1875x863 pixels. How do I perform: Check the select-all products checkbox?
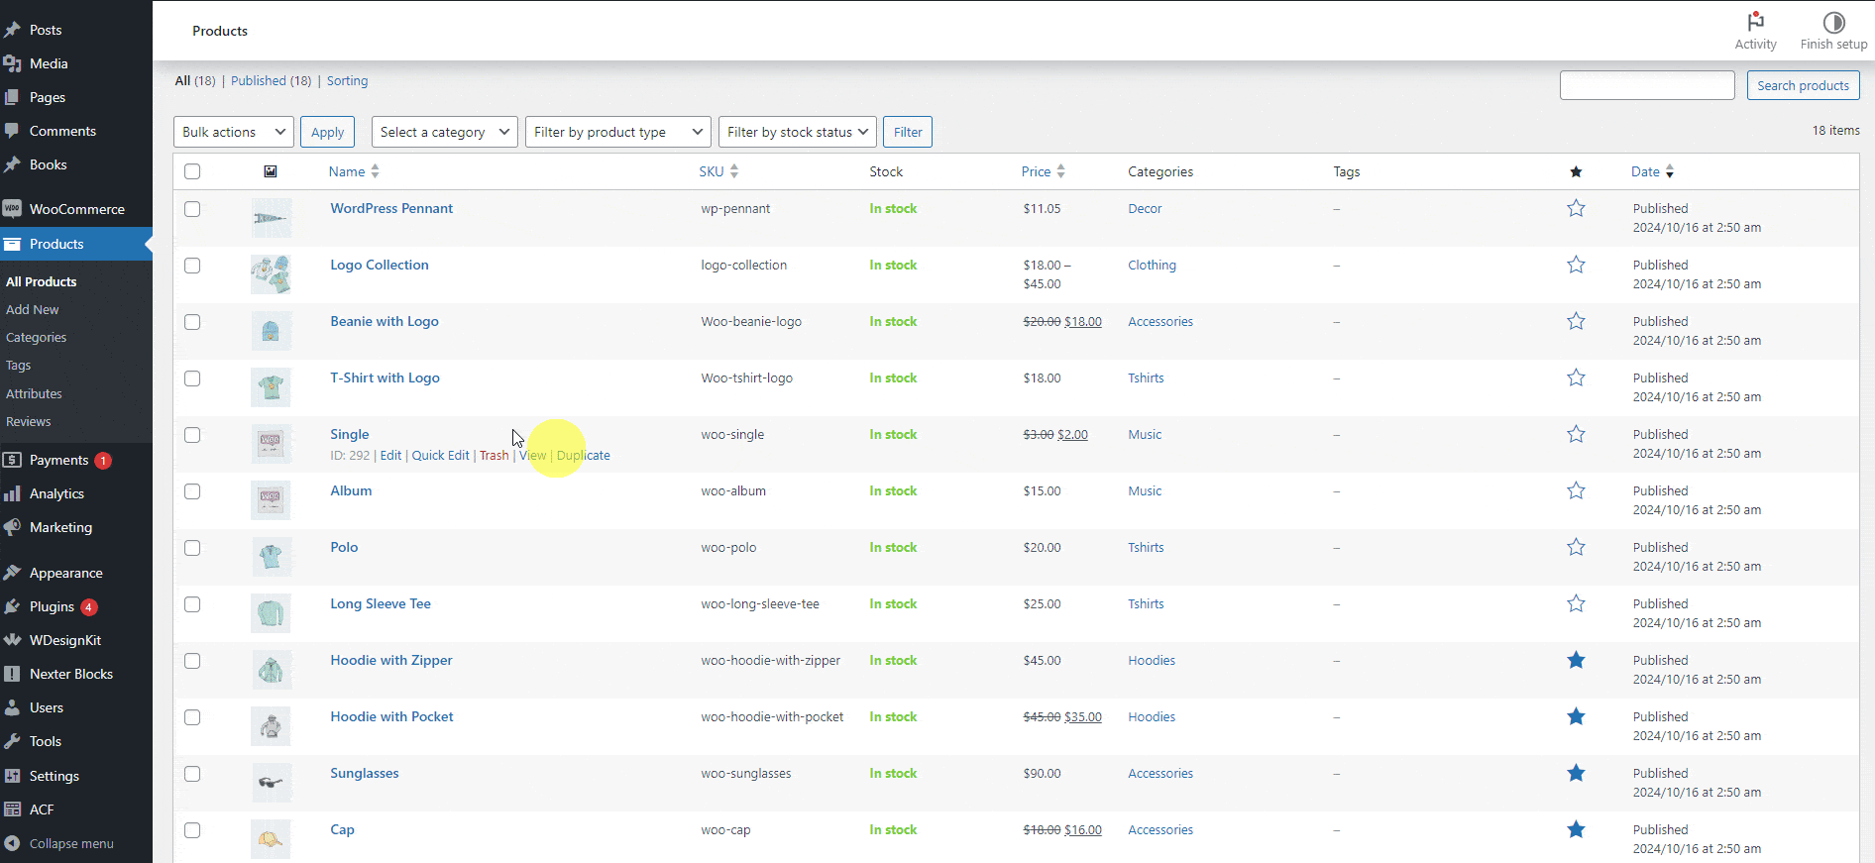192,171
